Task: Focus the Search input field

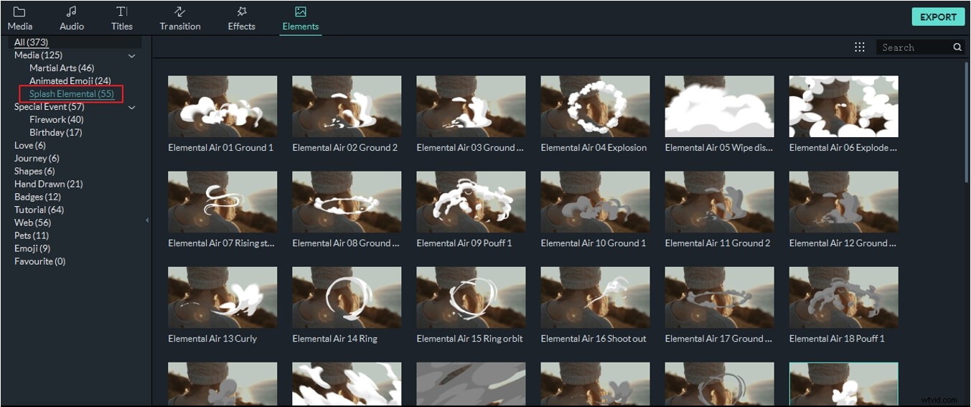Action: [x=915, y=47]
